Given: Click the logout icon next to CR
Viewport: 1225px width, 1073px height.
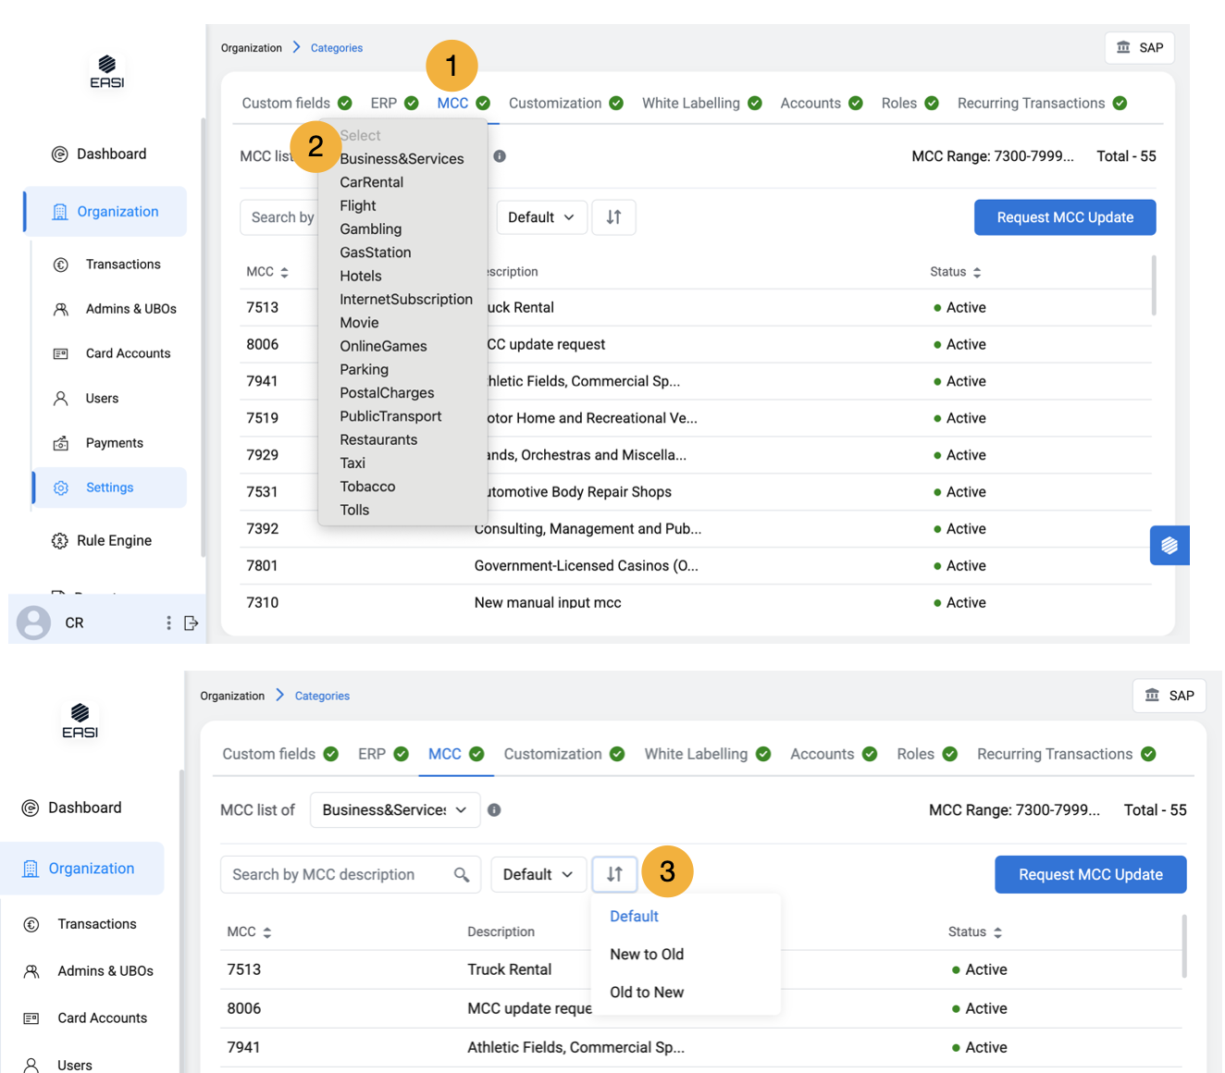Looking at the screenshot, I should 191,623.
